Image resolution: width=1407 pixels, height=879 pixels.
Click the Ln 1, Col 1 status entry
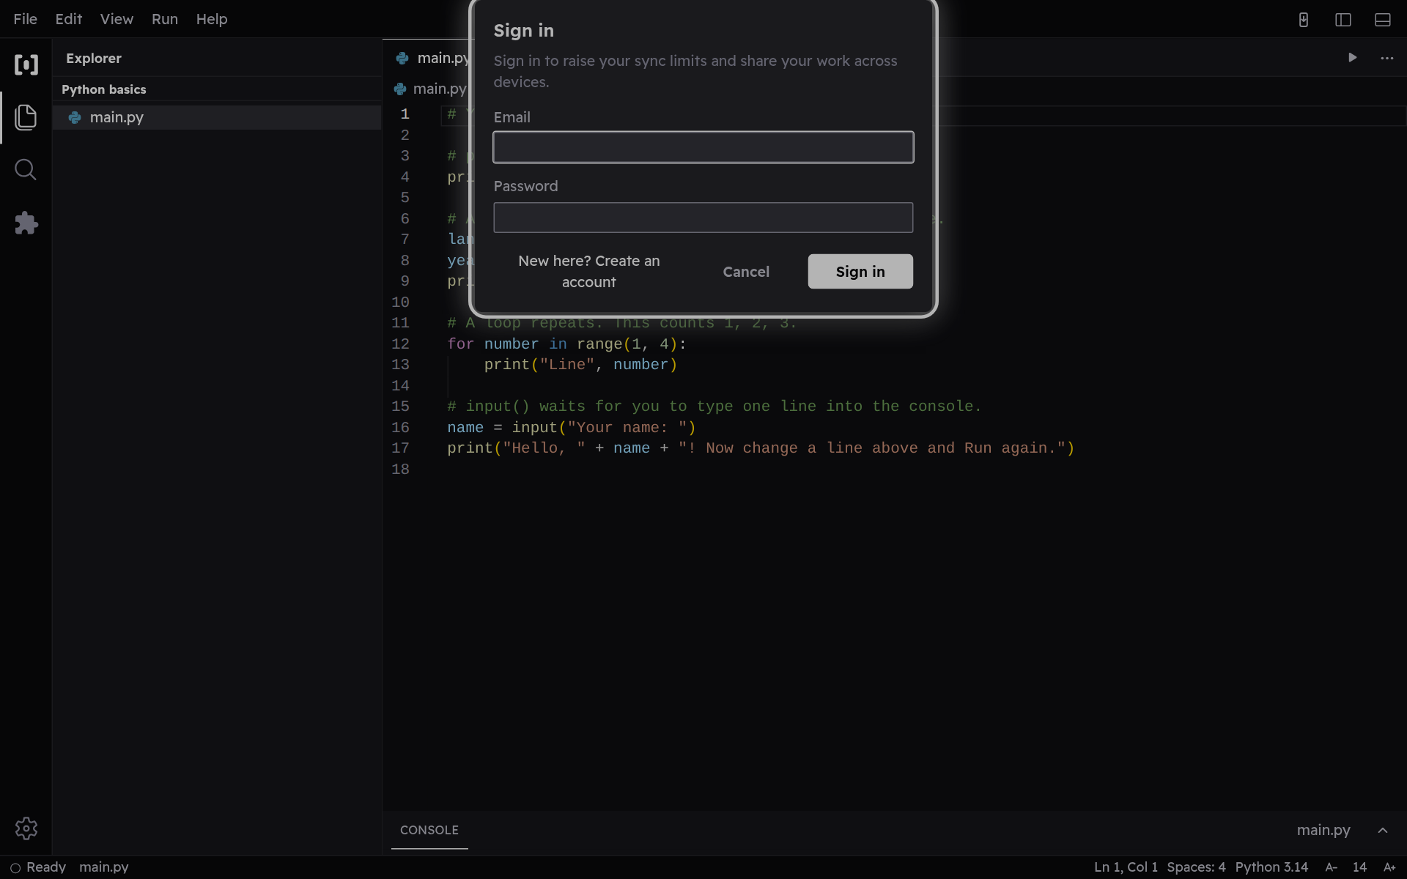point(1126,867)
